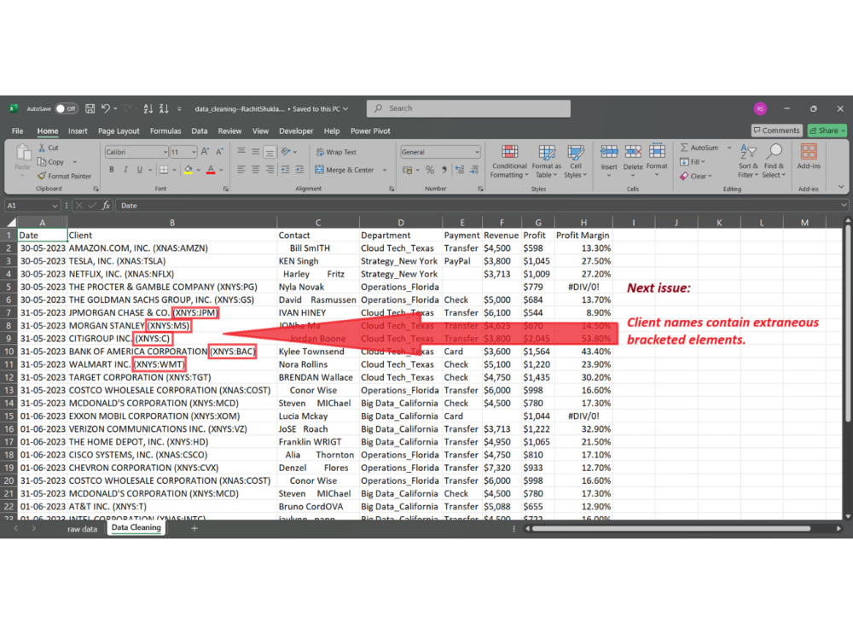The width and height of the screenshot is (853, 640).
Task: Expand the formula bar chevron
Action: pos(844,206)
